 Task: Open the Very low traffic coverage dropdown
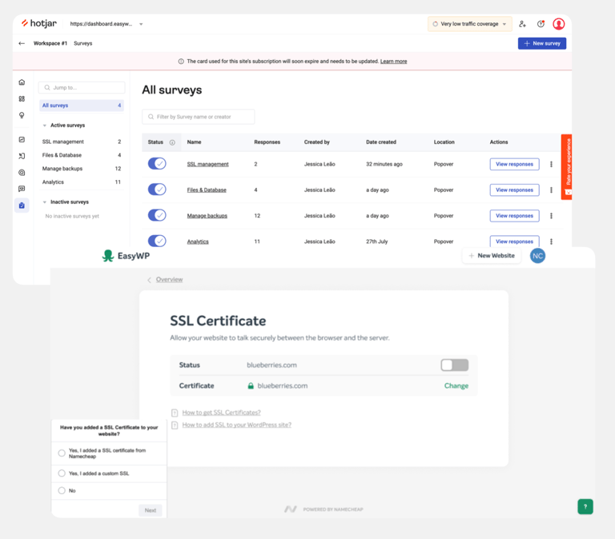point(469,24)
